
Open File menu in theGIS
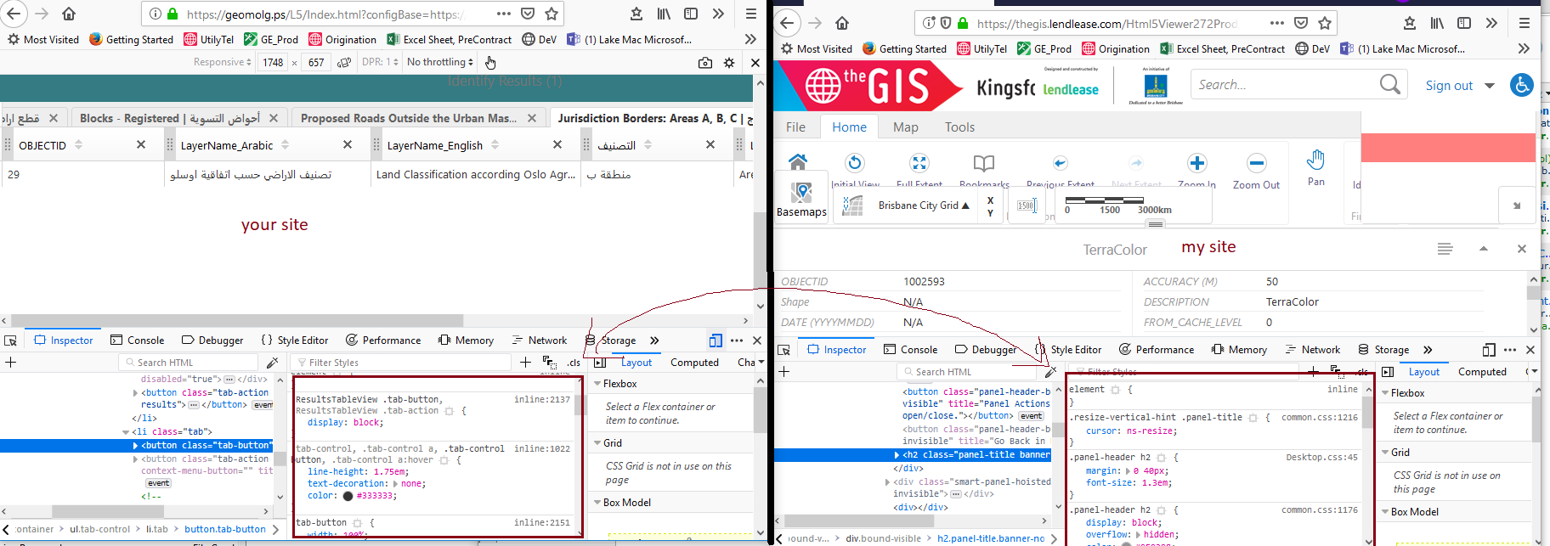[795, 127]
